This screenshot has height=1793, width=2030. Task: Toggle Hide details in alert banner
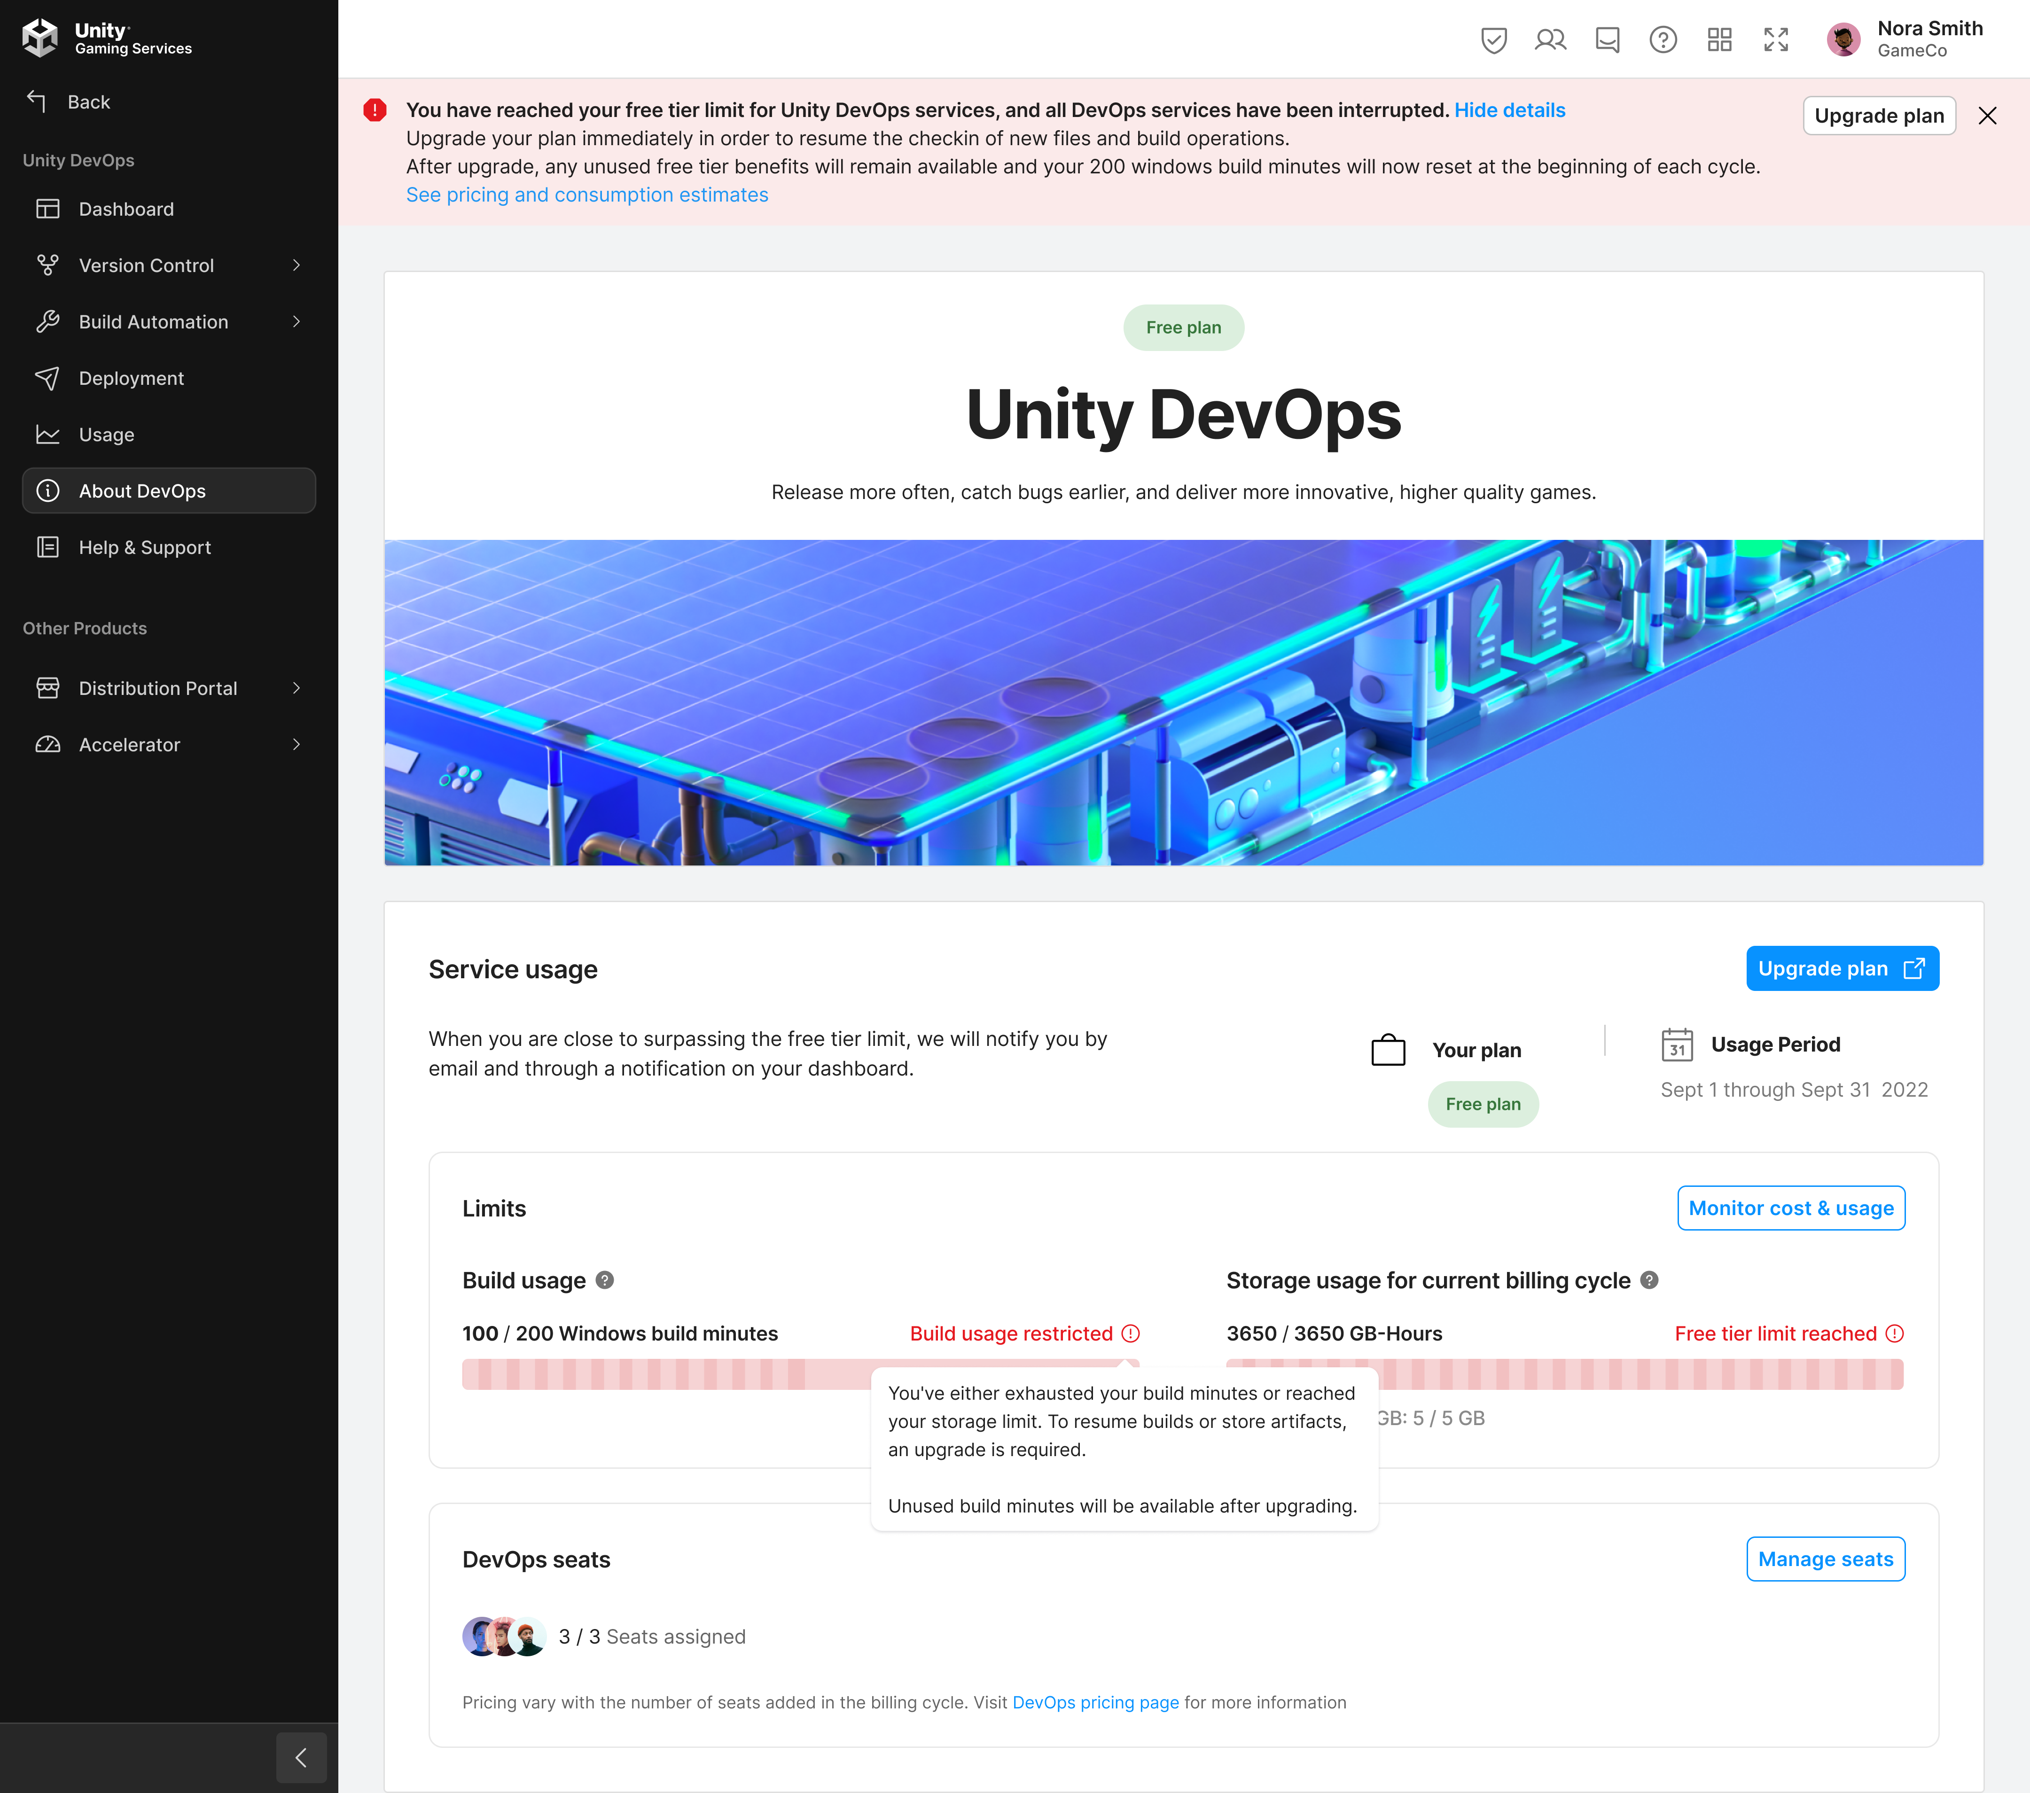click(1510, 110)
